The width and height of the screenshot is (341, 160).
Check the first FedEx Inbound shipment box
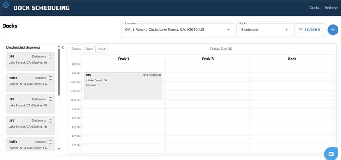click(50, 78)
